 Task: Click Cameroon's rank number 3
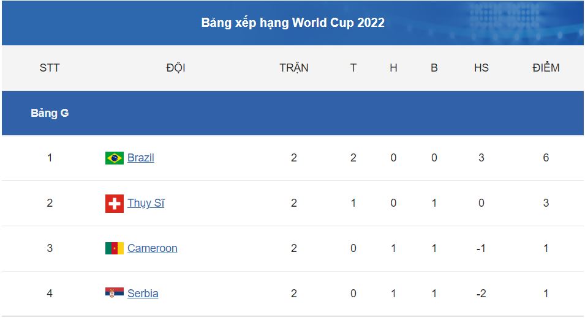(x=50, y=248)
